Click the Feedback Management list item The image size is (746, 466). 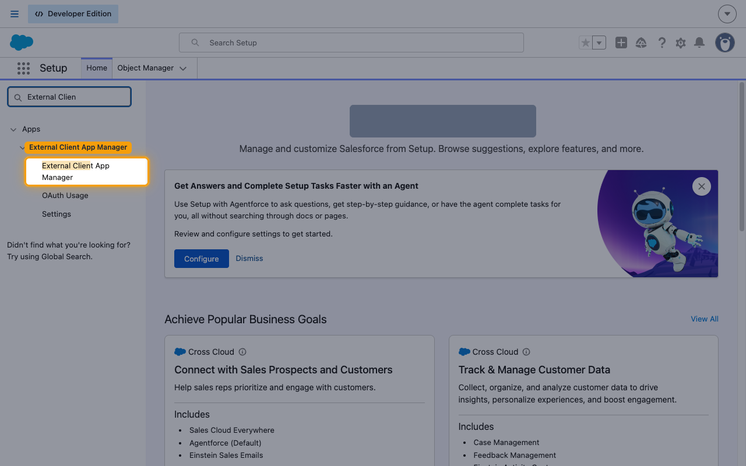(515, 456)
